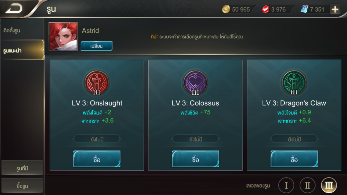Select the purple Colossus rune icon

196,83
